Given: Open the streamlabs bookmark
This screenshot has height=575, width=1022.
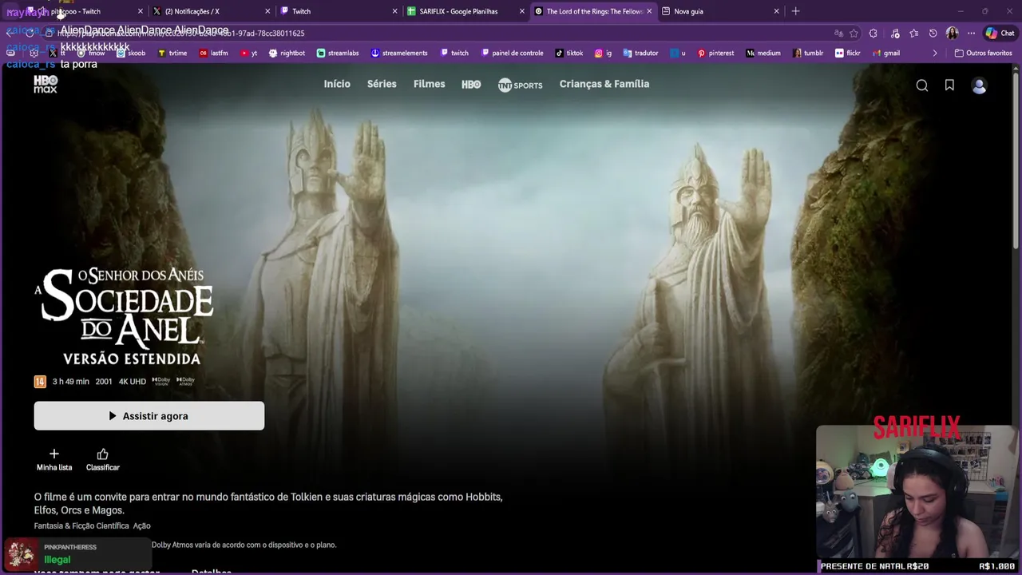Looking at the screenshot, I should [x=338, y=53].
